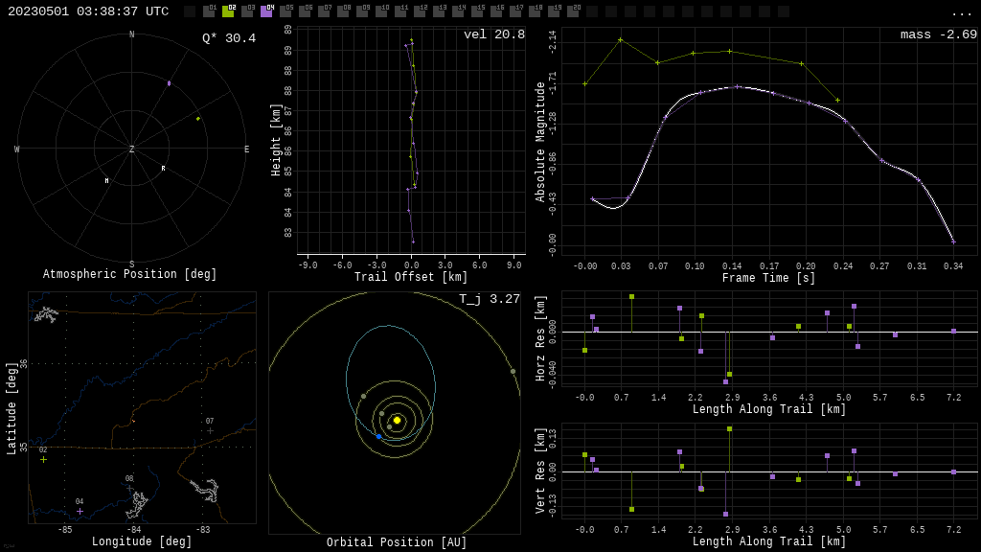Click the Q* 30.4 value label
981x552 pixels.
pyautogui.click(x=229, y=38)
